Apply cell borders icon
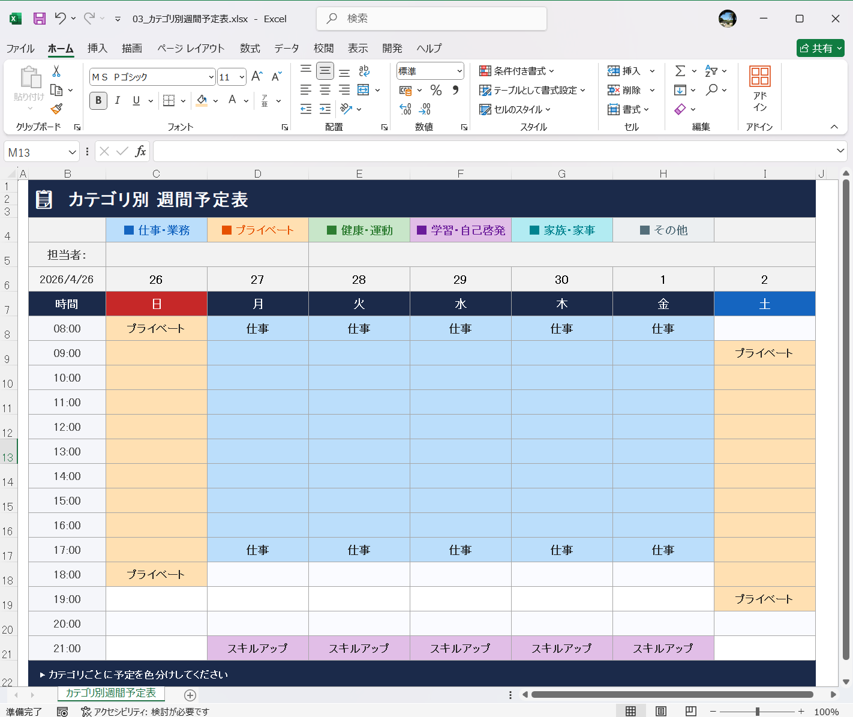 click(169, 100)
